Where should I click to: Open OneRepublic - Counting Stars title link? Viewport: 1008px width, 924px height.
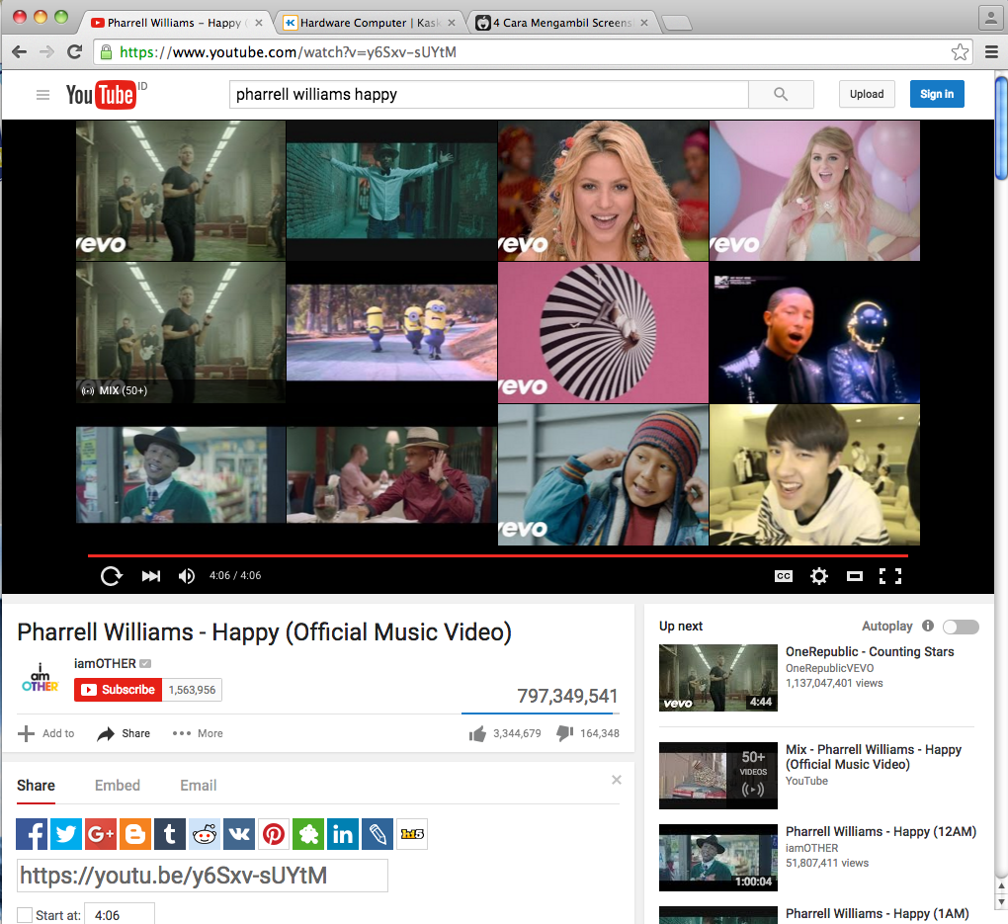870,652
